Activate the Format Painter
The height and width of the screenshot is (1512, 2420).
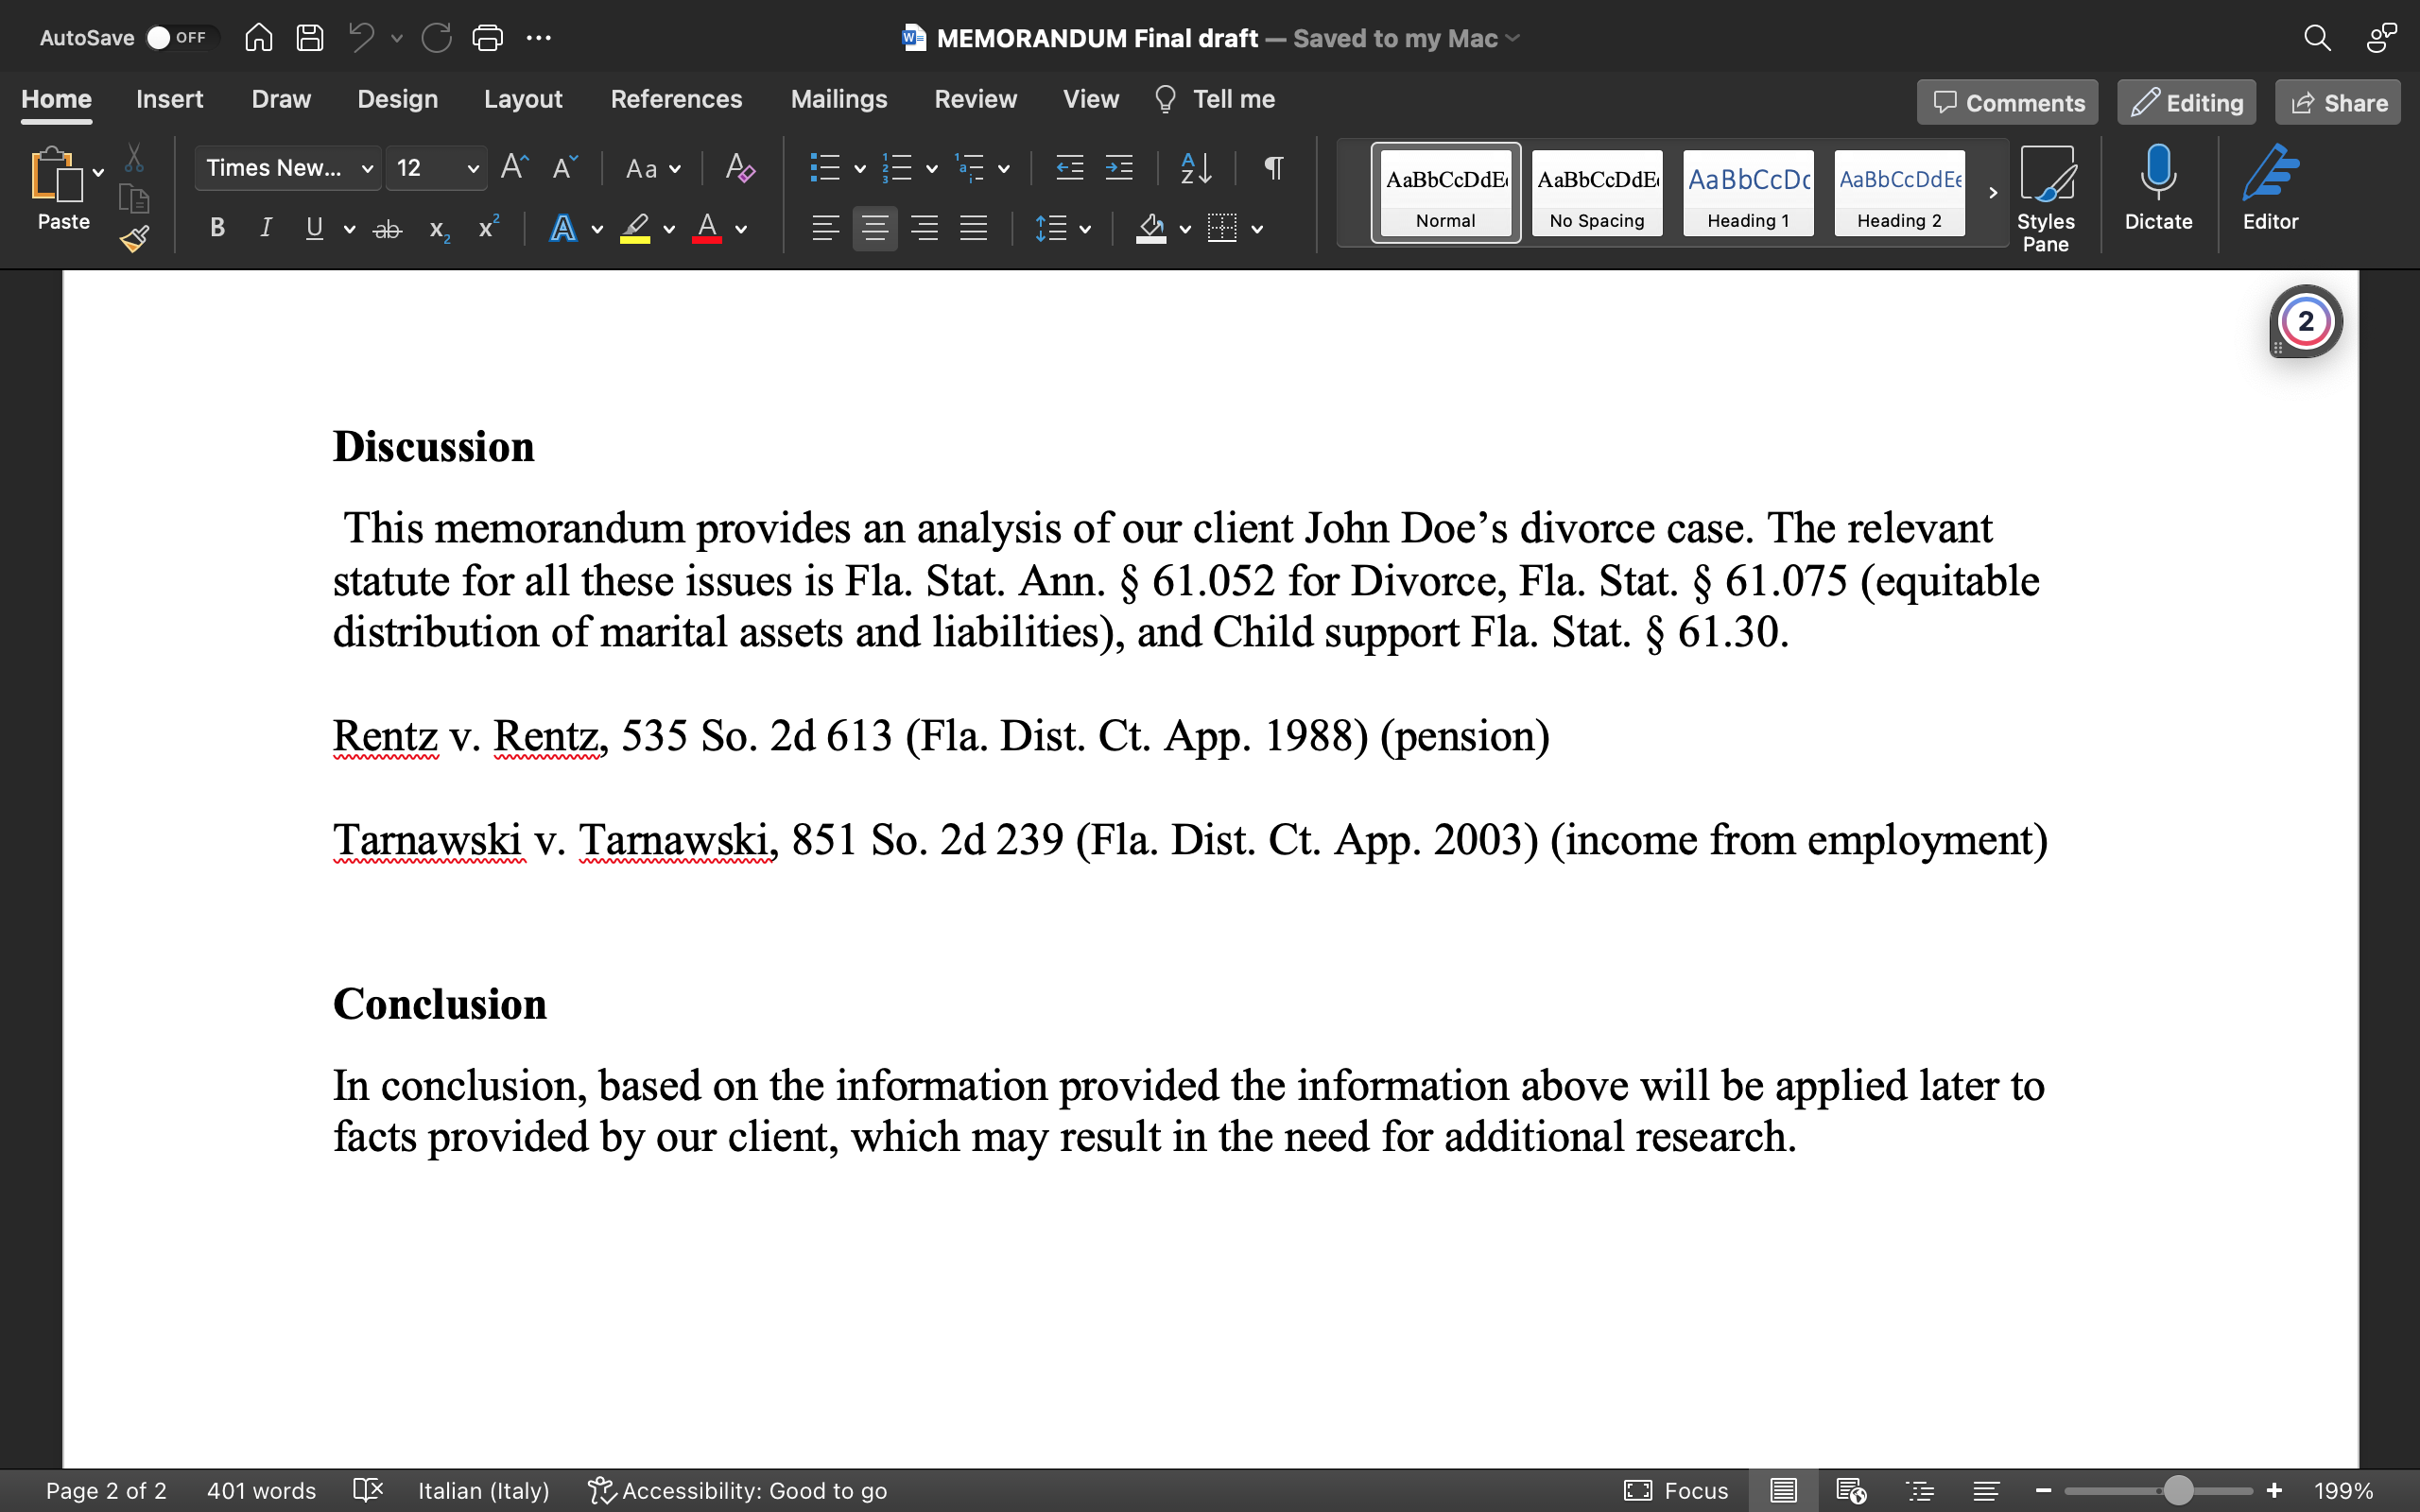134,238
